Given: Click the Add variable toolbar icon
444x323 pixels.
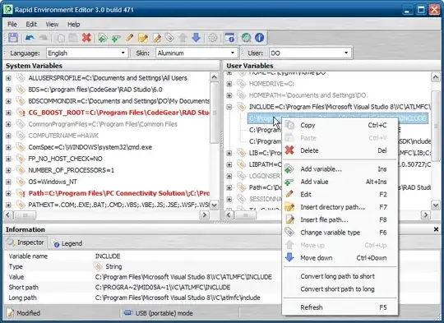Looking at the screenshot, I should tap(103, 38).
